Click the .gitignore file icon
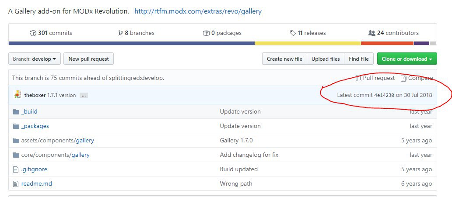This screenshot has width=452, height=197. pos(16,169)
